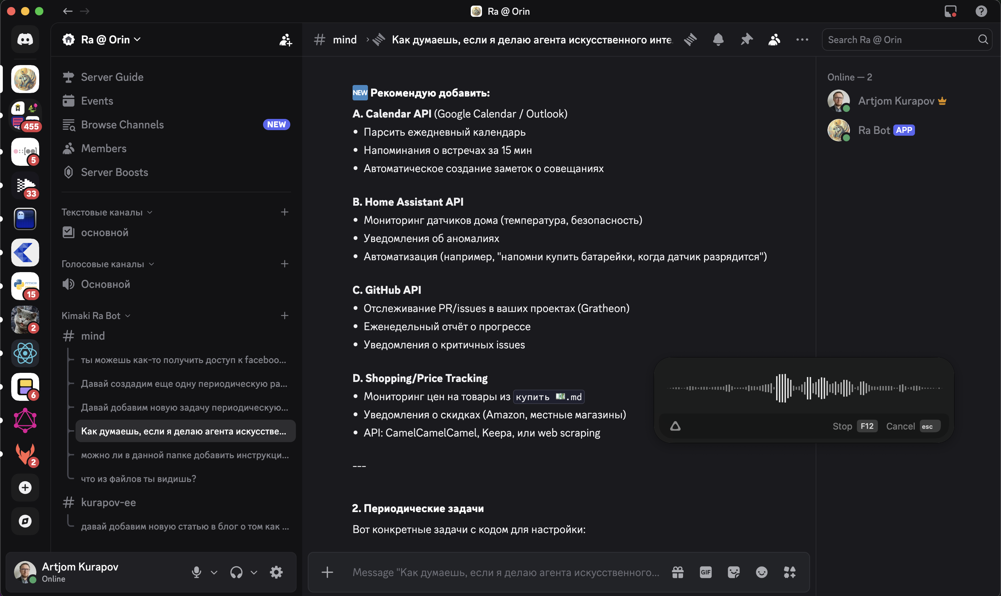The height and width of the screenshot is (596, 1001).
Task: Click the notification bell icon
Action: [718, 40]
